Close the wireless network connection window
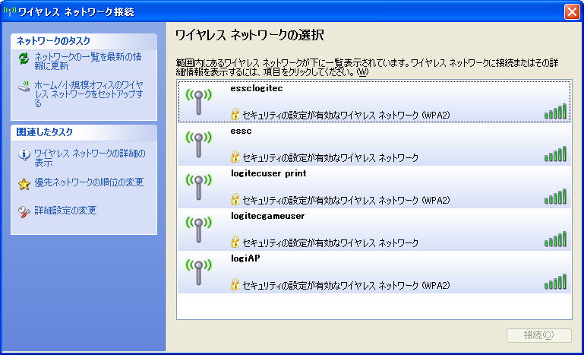The width and height of the screenshot is (584, 355). point(571,11)
